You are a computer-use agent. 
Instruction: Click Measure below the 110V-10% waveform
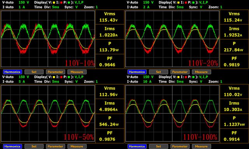[77, 72]
